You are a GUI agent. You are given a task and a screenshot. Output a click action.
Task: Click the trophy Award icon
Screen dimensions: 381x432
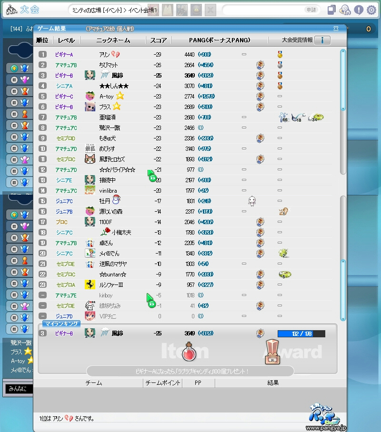click(x=272, y=353)
